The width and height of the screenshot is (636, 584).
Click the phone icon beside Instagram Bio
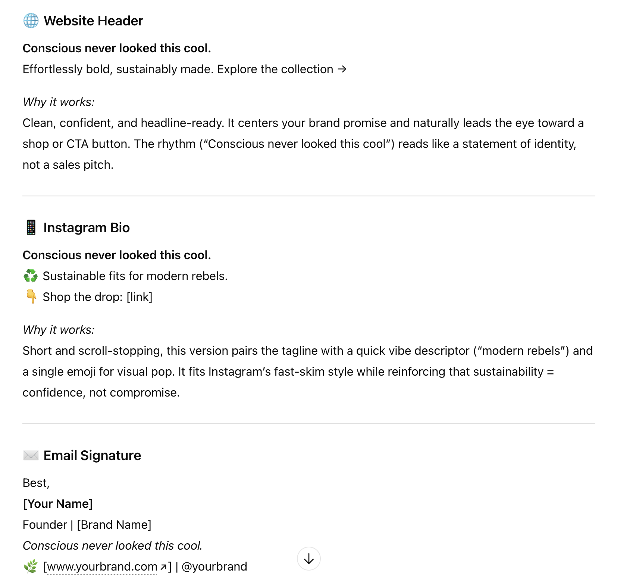coord(31,228)
